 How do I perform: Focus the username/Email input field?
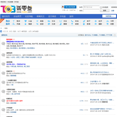(91, 7)
